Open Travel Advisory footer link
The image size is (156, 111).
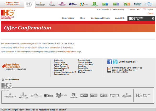(84, 60)
